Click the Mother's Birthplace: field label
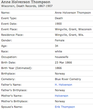Screen dimensions: 93x109 click(15, 101)
